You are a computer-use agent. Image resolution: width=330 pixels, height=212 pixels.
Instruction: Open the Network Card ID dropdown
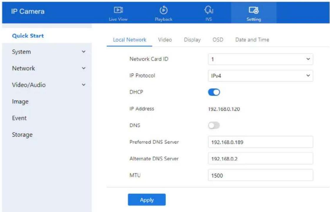pos(260,59)
